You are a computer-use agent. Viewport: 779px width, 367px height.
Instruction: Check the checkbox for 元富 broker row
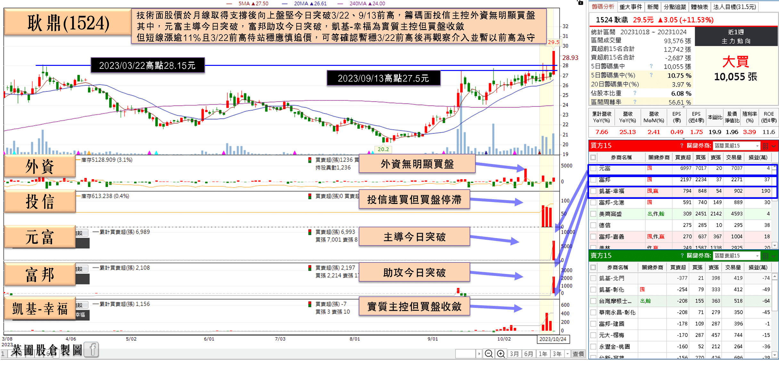coord(594,168)
